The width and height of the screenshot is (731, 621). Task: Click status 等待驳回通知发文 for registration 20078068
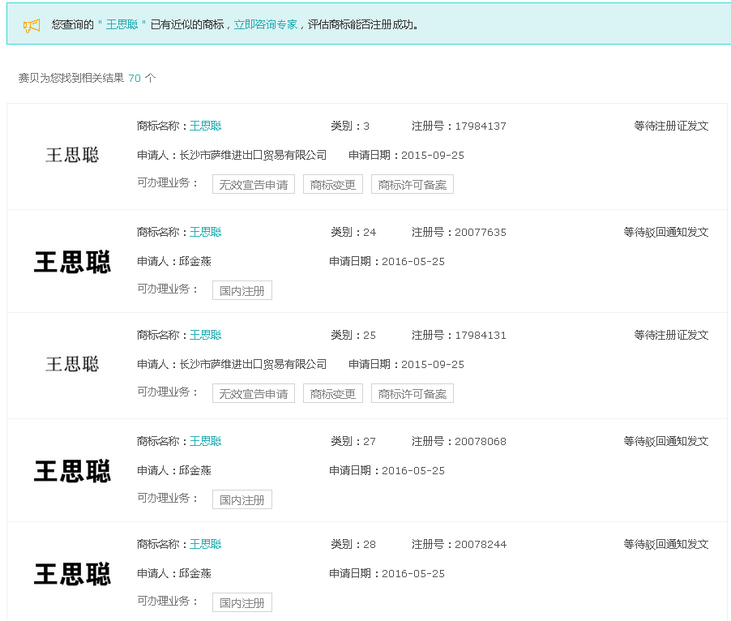[x=666, y=442]
